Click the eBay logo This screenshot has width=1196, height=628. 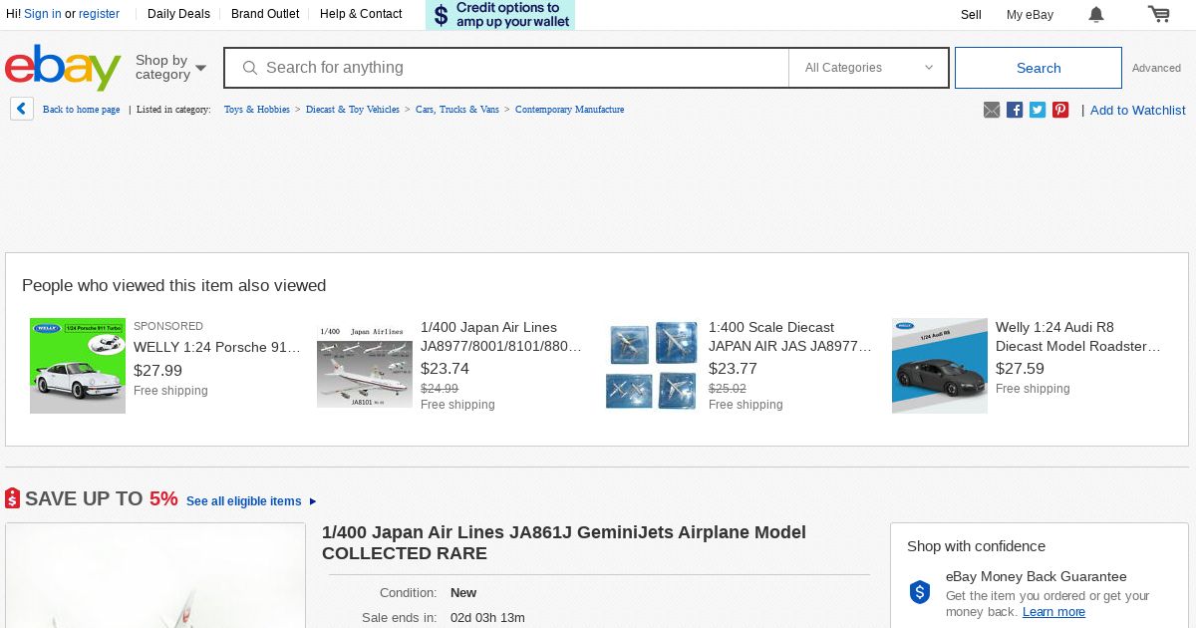click(63, 67)
